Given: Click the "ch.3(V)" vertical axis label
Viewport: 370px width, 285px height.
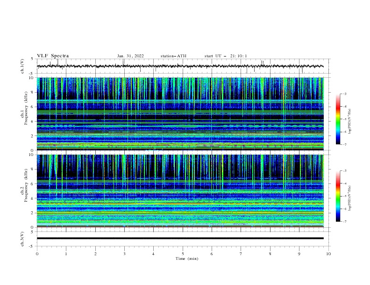Looking at the screenshot, I should 22,239.
